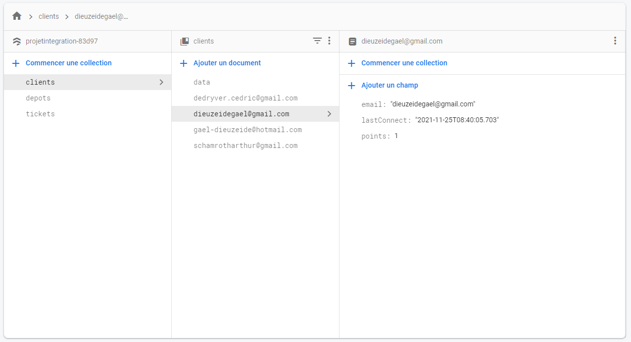Click the points value 1
The height and width of the screenshot is (342, 631).
[x=396, y=136]
